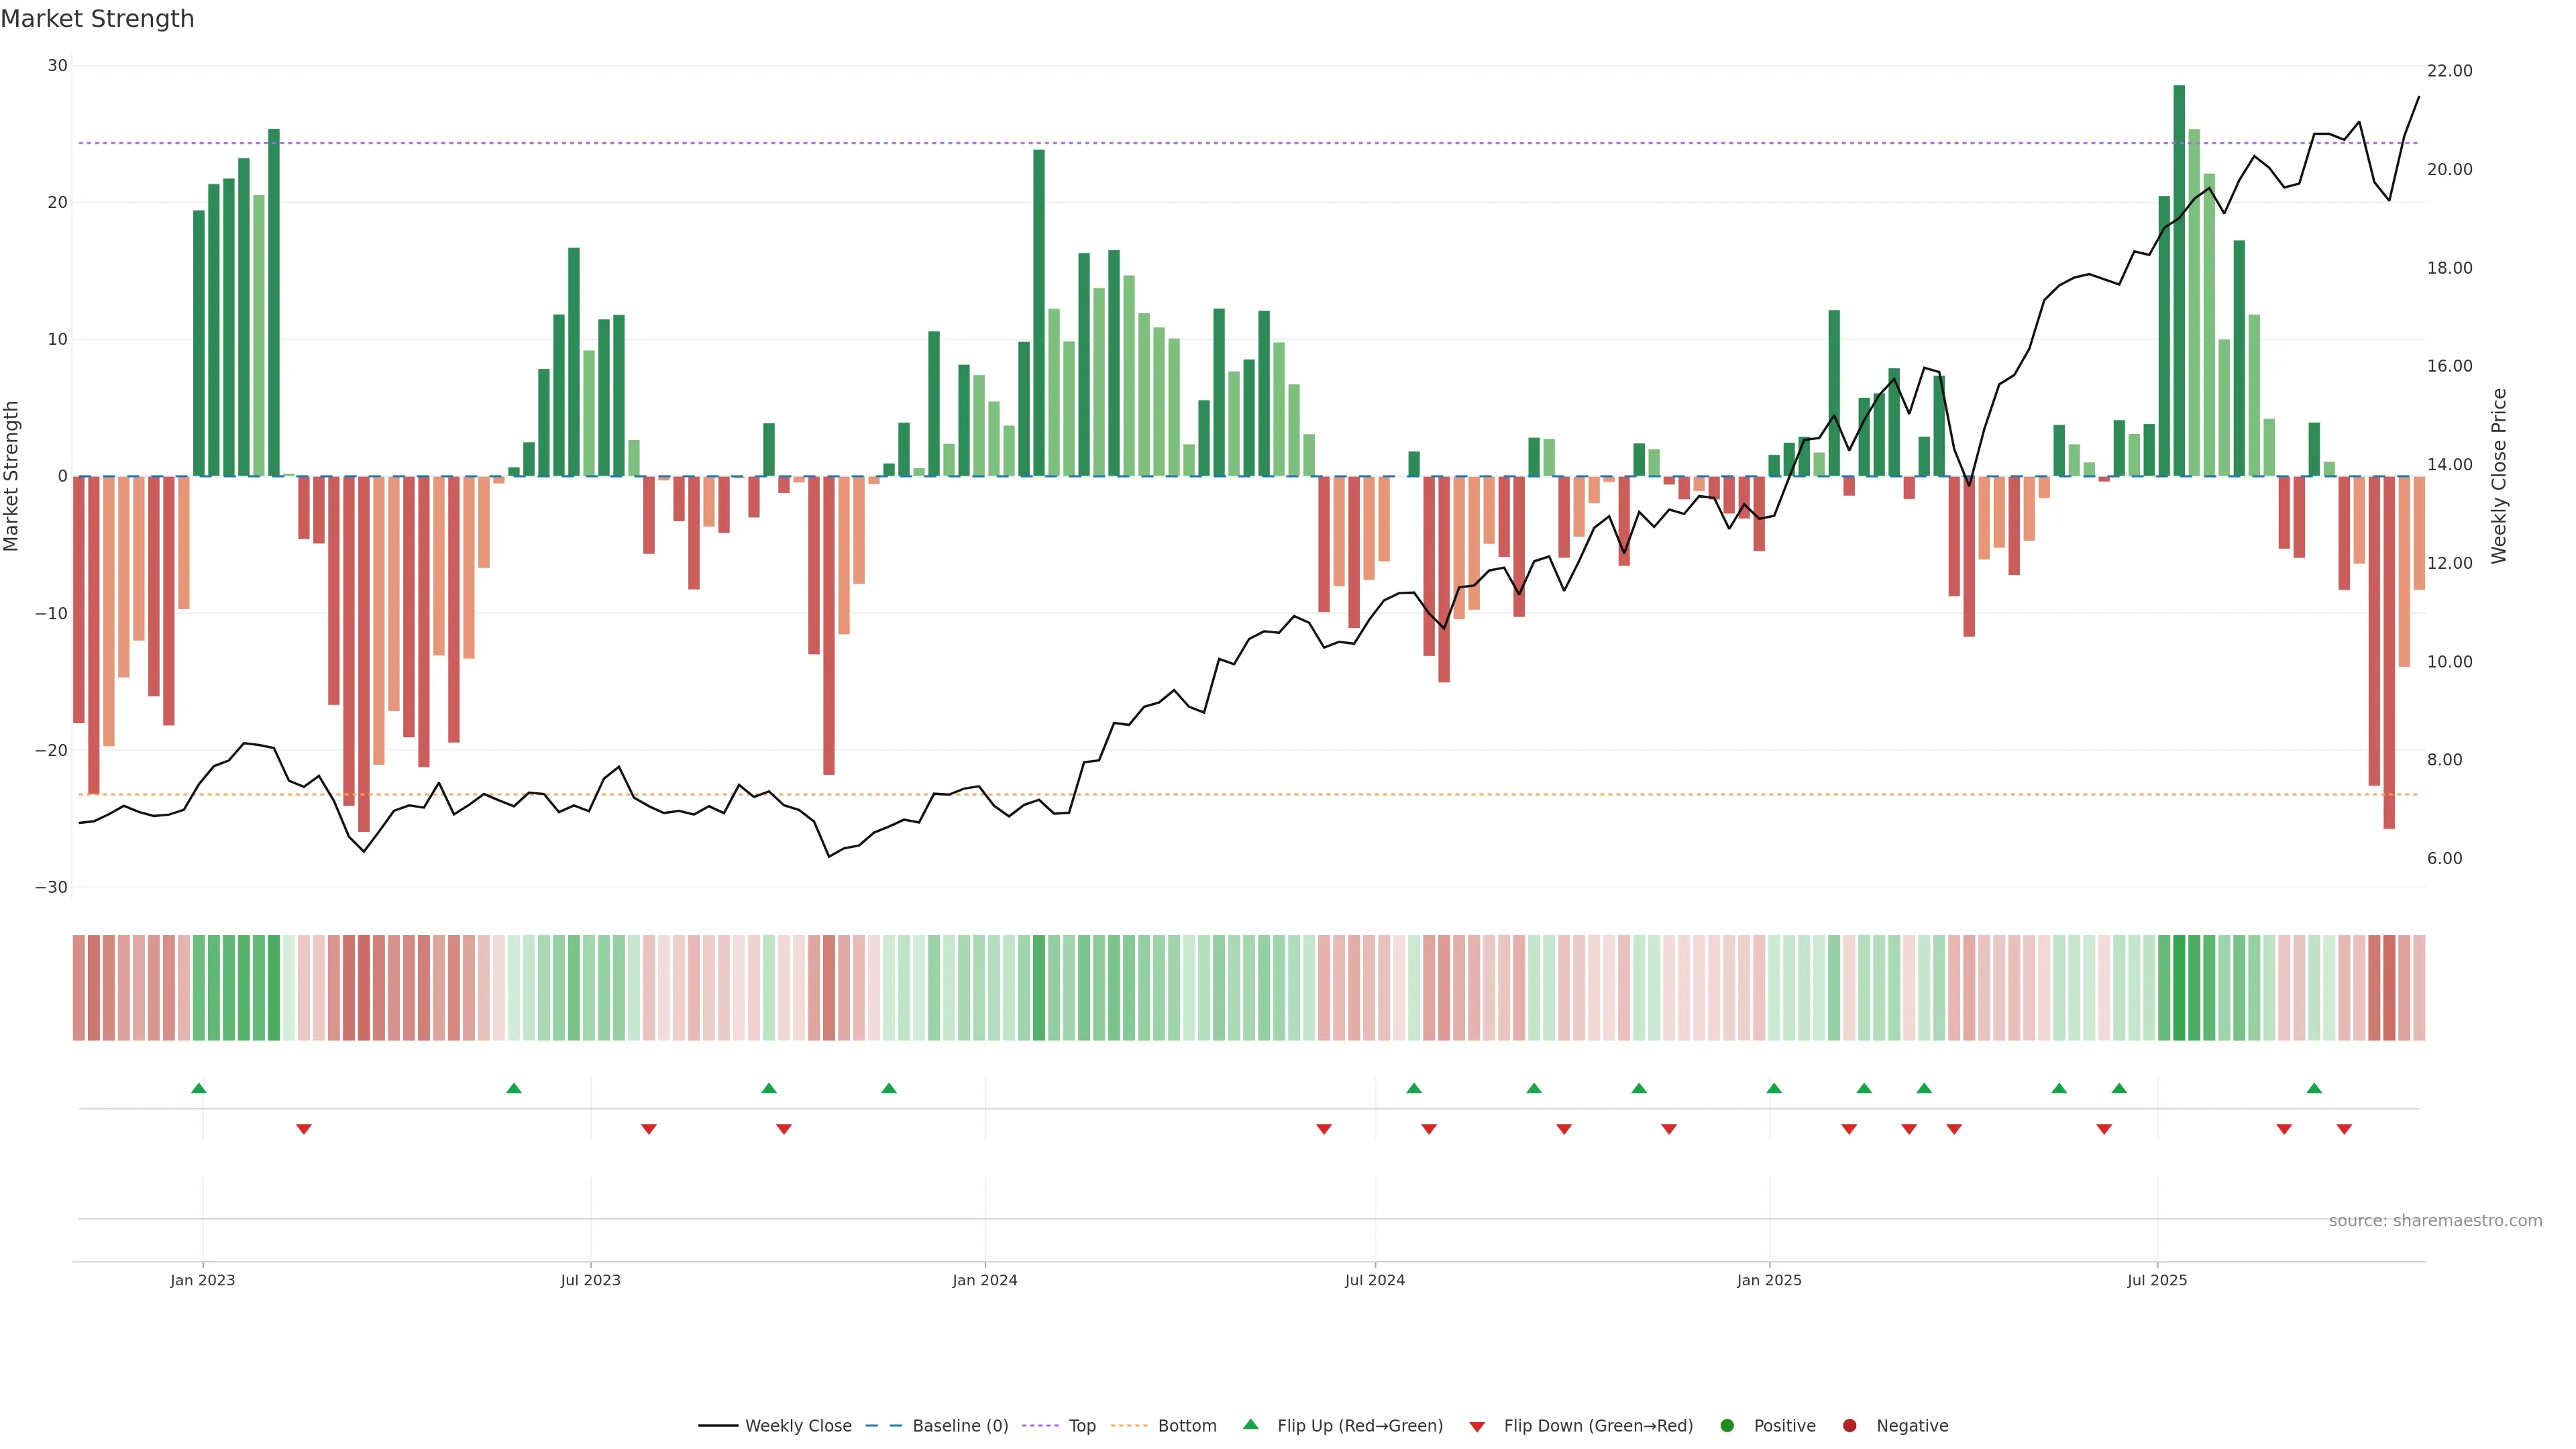Click the dark green heatmap cell after Jul 2025
This screenshot has width=2576, height=1449.
[2179, 988]
